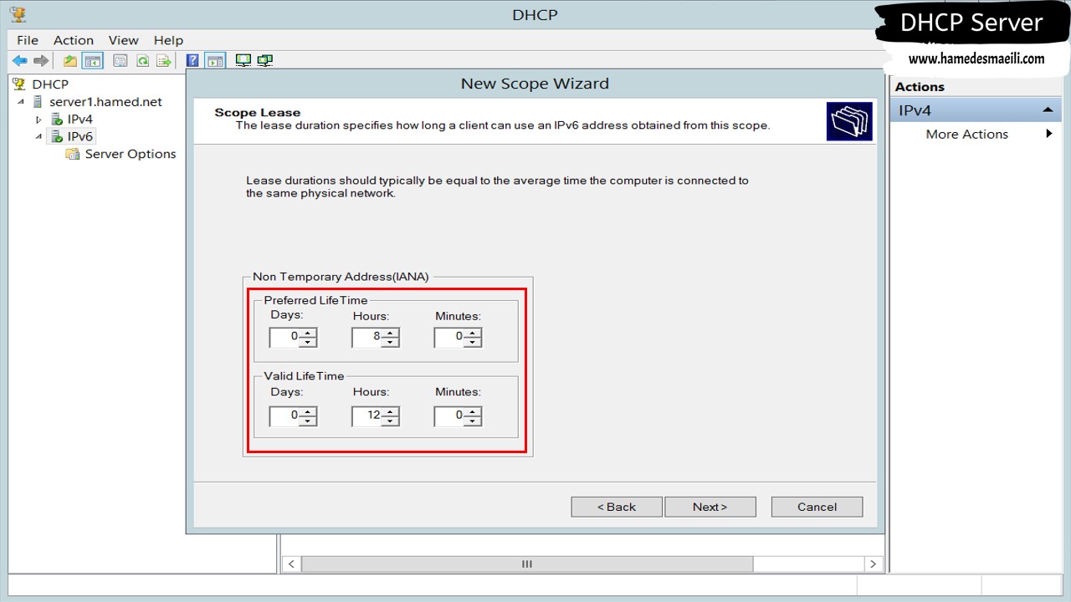Click the double-monitor servers toolbar icon
This screenshot has height=602, width=1071.
click(265, 60)
